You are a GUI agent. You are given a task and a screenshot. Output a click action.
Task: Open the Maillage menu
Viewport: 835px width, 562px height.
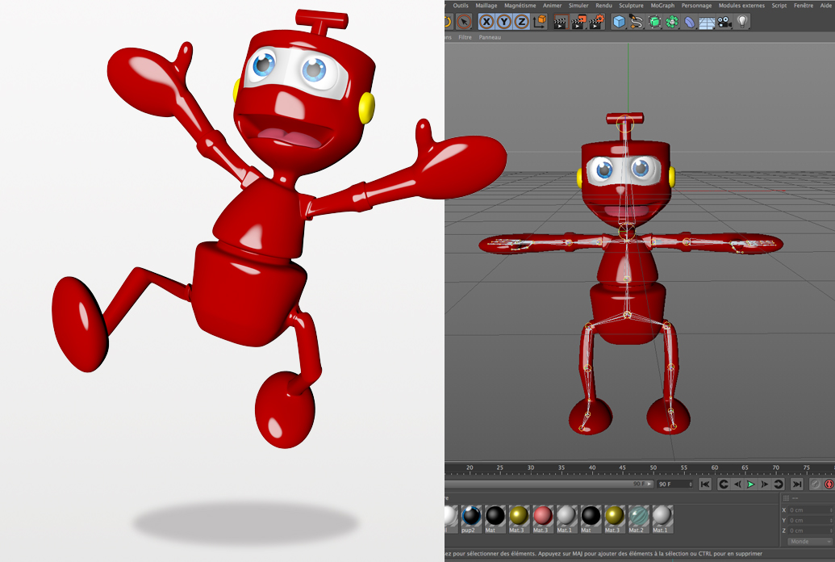(486, 6)
